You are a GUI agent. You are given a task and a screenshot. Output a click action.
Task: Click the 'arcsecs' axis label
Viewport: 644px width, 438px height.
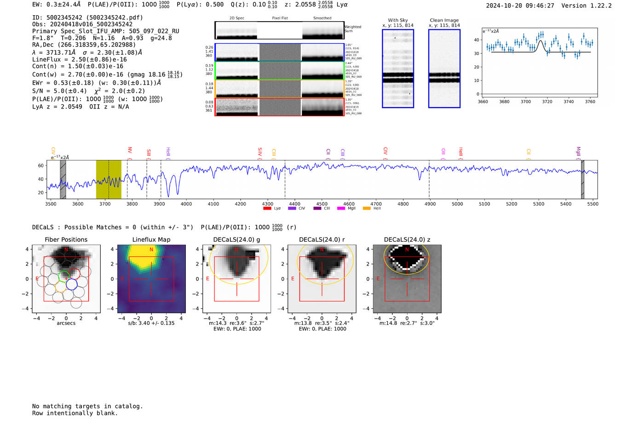66,323
